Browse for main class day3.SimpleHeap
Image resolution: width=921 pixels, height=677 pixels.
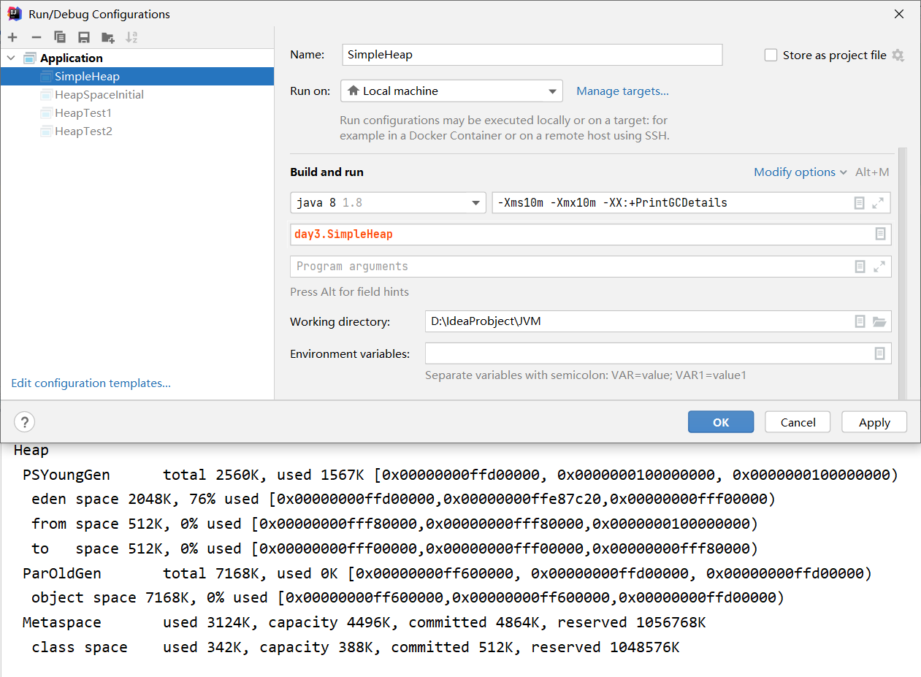880,234
